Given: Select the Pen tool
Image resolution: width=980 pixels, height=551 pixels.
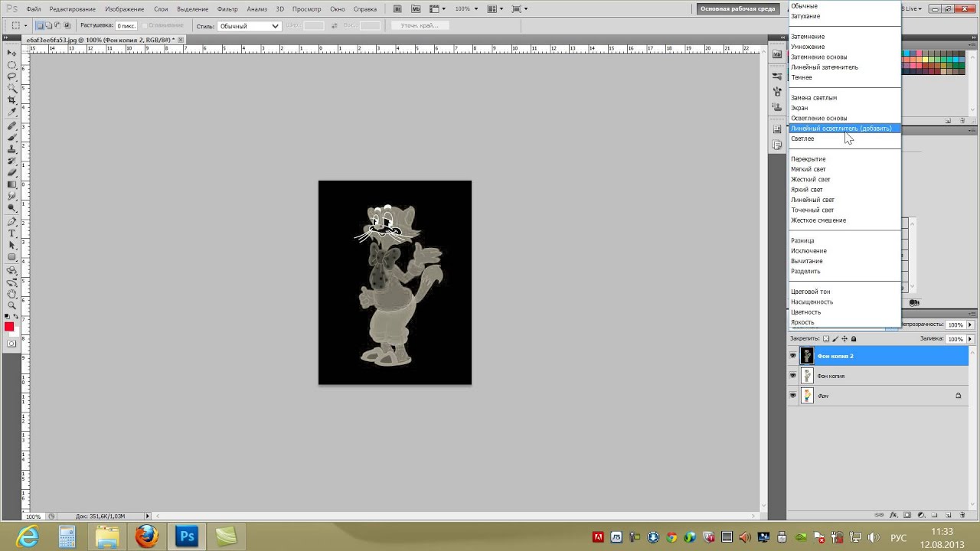Looking at the screenshot, I should (x=12, y=221).
